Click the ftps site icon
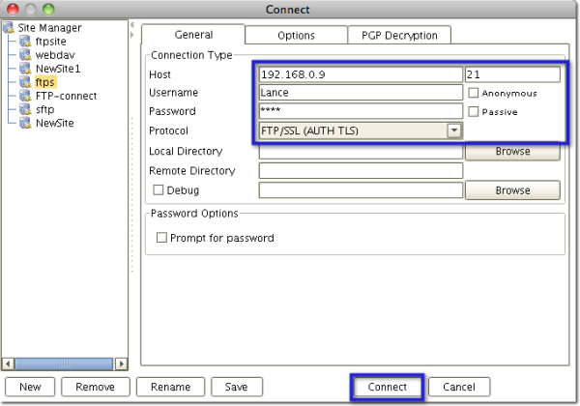The height and width of the screenshot is (406, 580). tap(25, 82)
